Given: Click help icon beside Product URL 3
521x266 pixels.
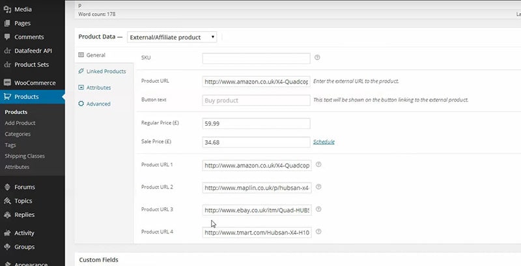Looking at the screenshot, I should point(318,210).
